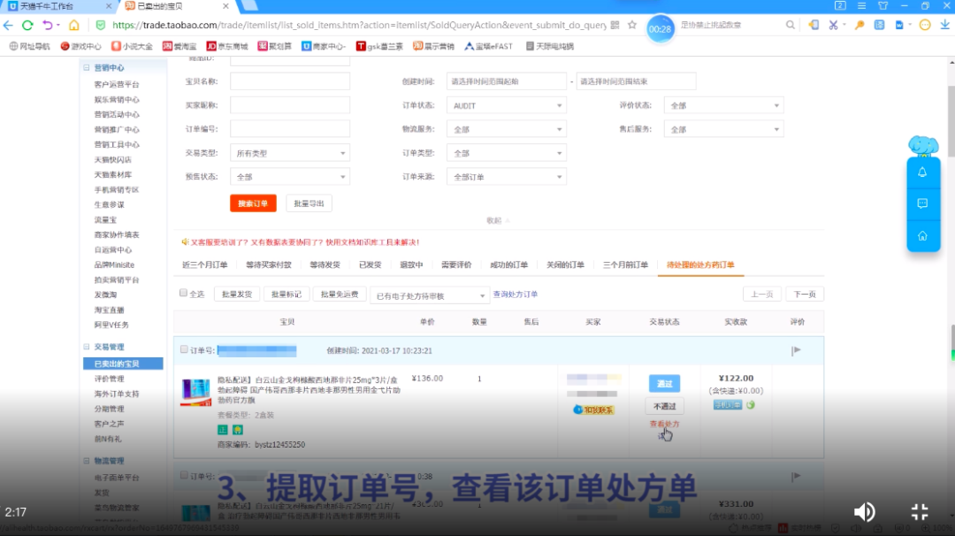The width and height of the screenshot is (955, 536).
Task: Open the 评价状态 dropdown
Action: pyautogui.click(x=723, y=105)
